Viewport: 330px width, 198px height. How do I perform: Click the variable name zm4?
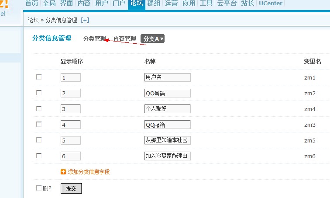(310, 109)
